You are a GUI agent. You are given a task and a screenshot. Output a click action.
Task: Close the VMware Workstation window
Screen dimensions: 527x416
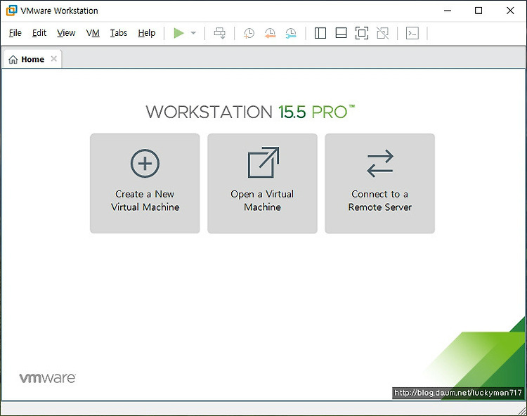[510, 11]
